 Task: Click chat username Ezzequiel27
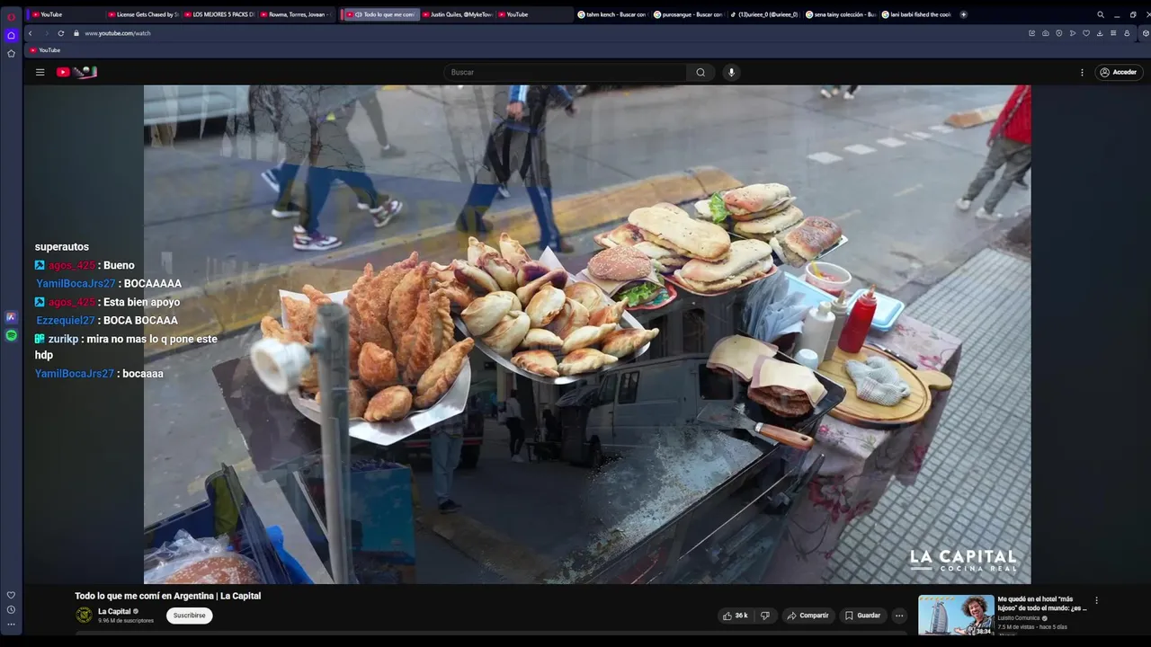click(65, 320)
